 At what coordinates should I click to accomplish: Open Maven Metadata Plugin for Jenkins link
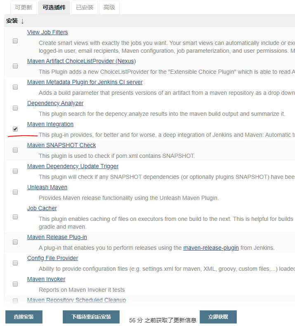(x=85, y=82)
